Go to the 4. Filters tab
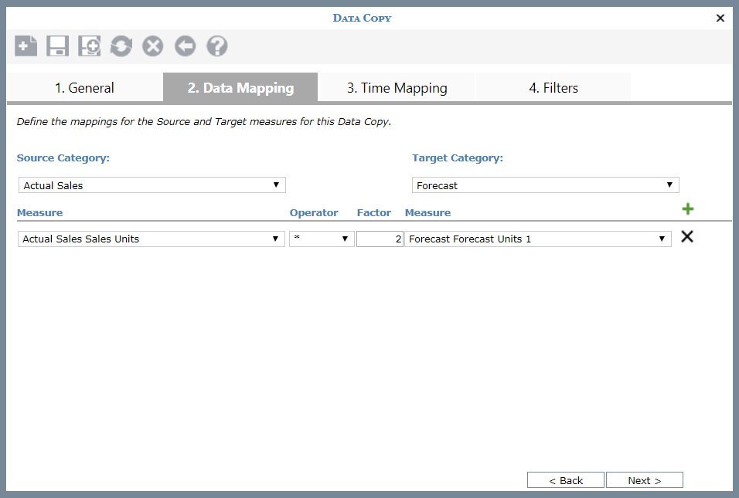 pos(553,87)
